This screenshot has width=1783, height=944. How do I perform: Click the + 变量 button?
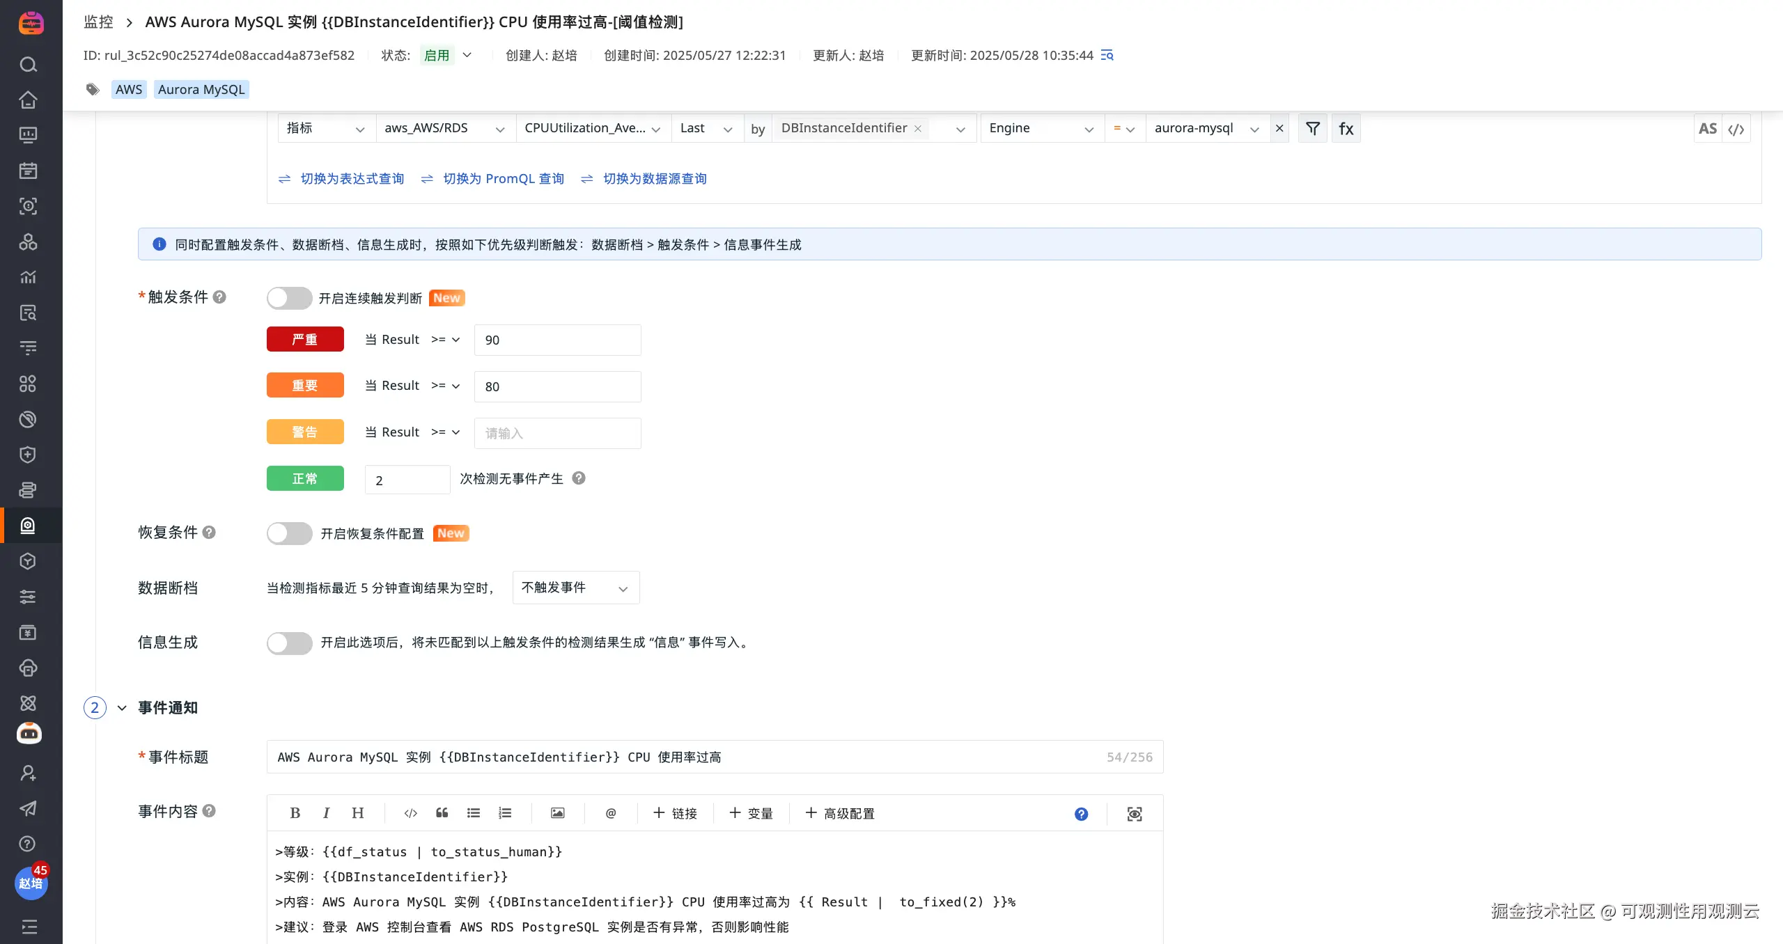751,813
